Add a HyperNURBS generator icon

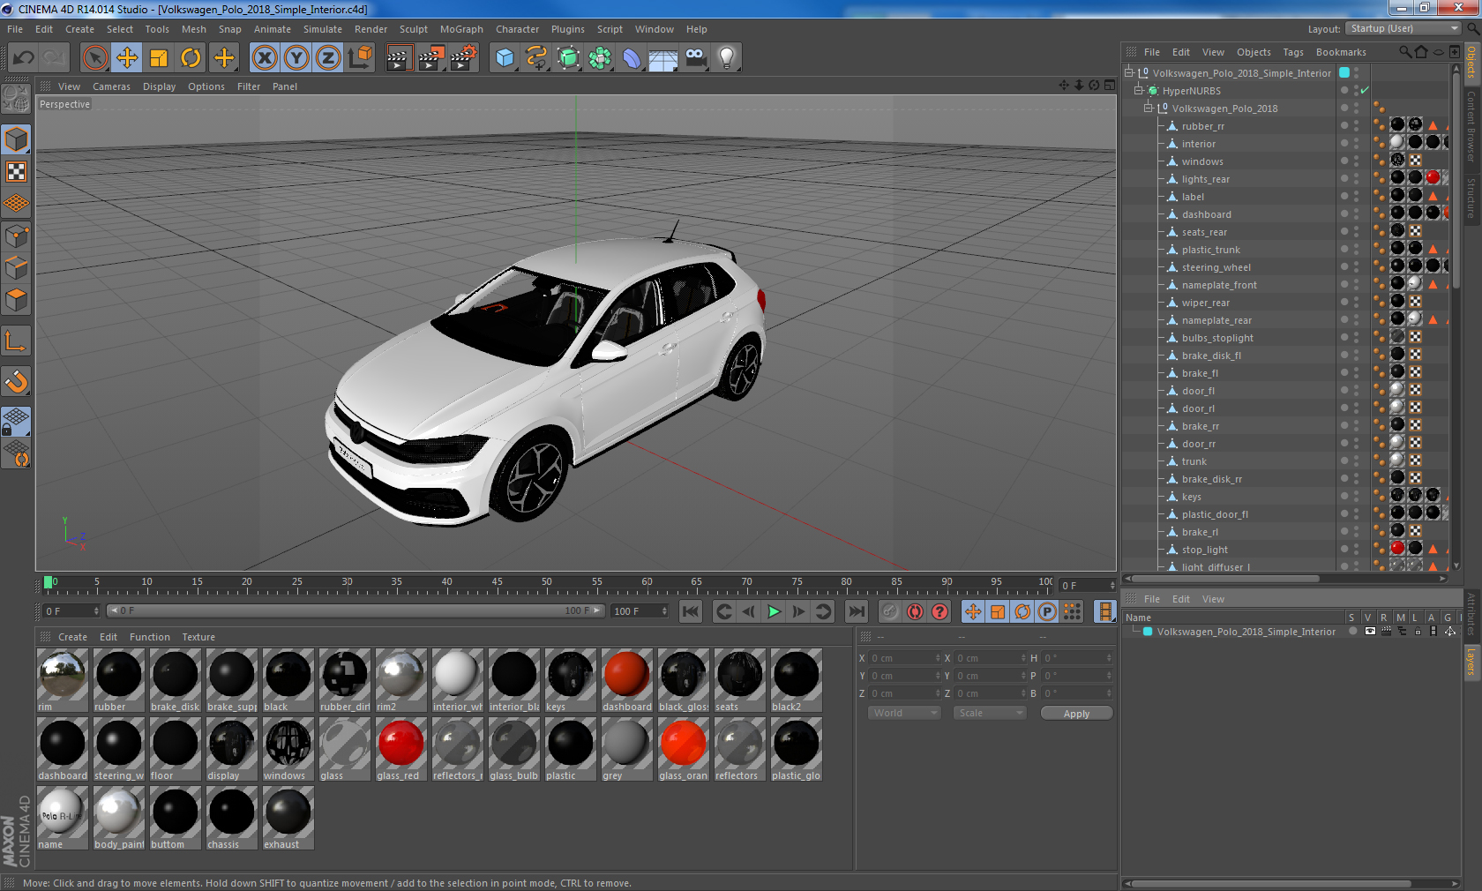(568, 58)
